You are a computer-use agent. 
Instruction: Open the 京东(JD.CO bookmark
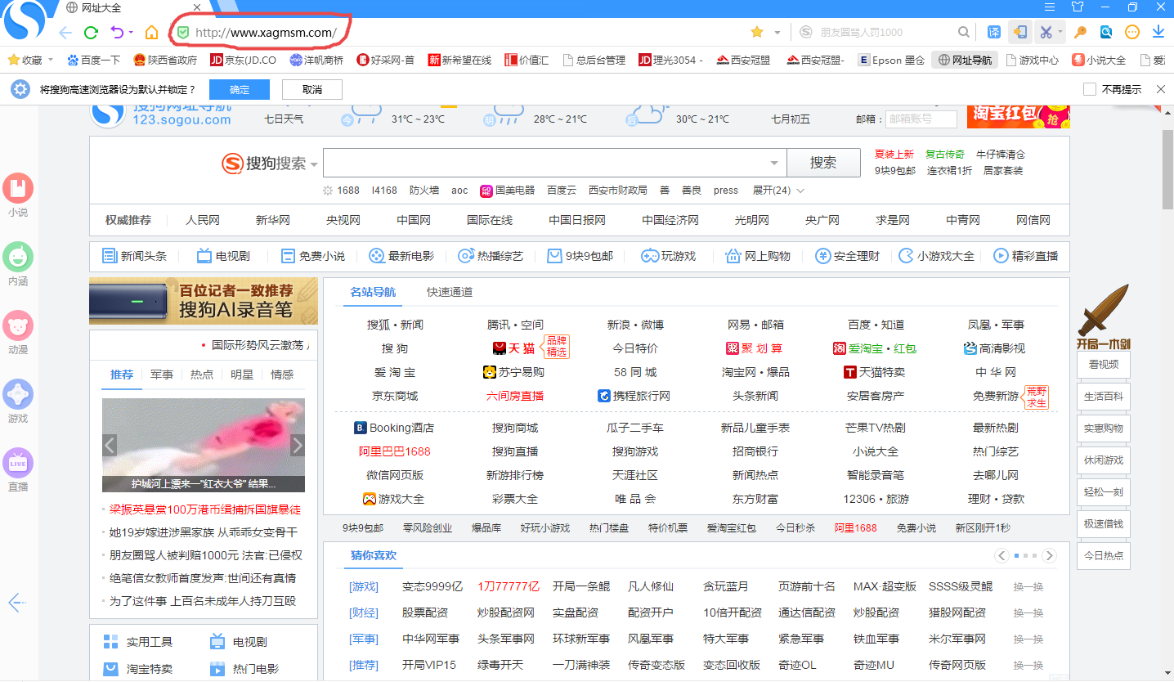tap(244, 60)
